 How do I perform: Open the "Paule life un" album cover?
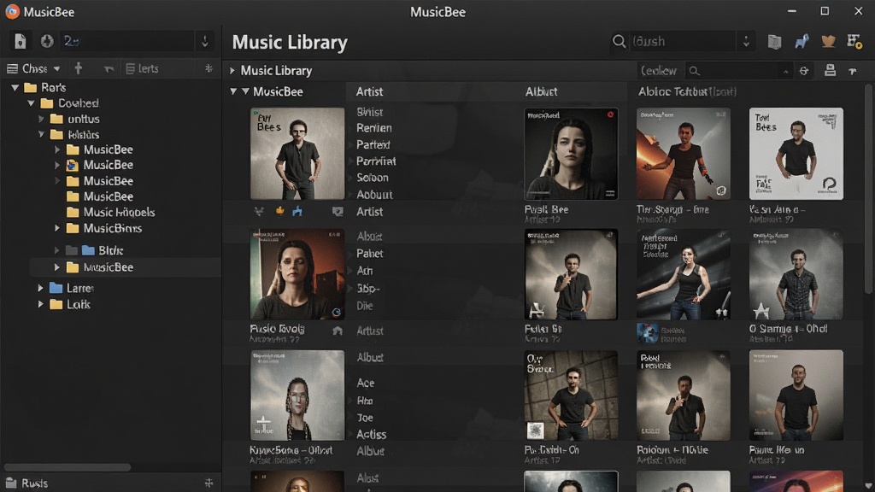796,395
